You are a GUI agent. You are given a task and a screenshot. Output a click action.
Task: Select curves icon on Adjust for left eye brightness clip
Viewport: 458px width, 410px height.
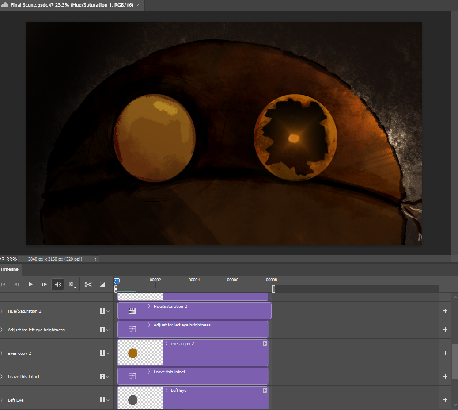coord(132,330)
